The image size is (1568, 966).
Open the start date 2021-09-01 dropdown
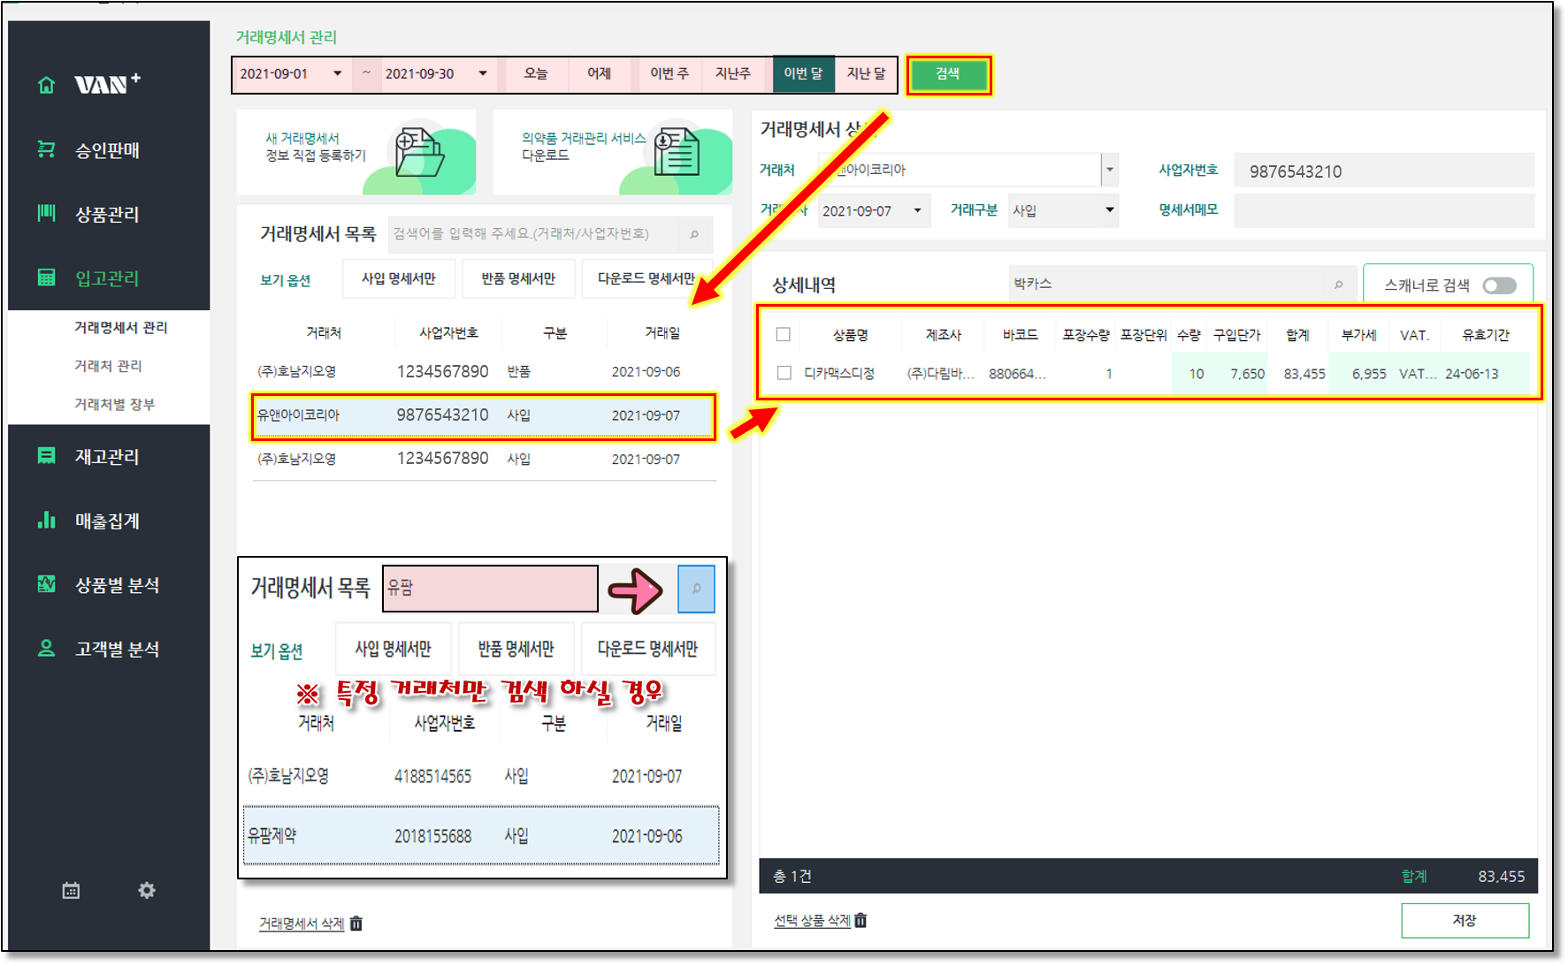click(337, 73)
